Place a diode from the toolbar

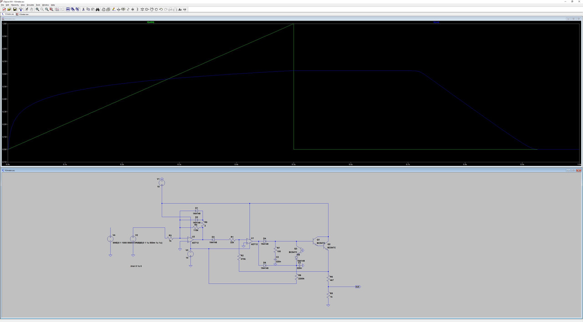(x=143, y=9)
